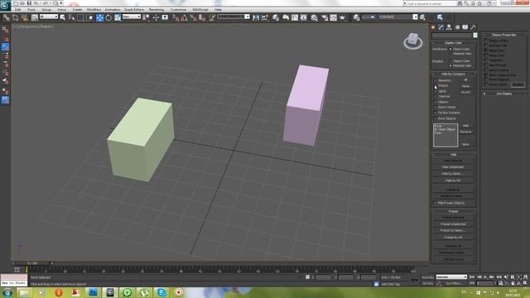530x298 pixels.
Task: Click the Hide Selected button
Action: (x=453, y=161)
